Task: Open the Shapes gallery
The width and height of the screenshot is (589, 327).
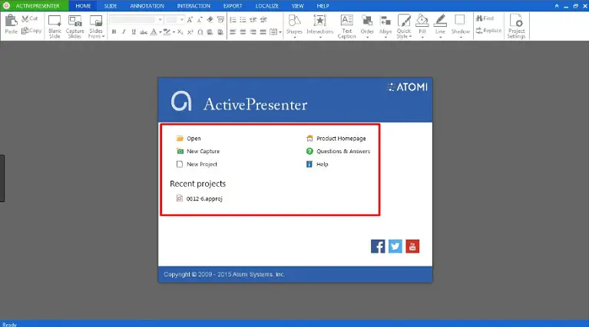Action: coord(294,26)
